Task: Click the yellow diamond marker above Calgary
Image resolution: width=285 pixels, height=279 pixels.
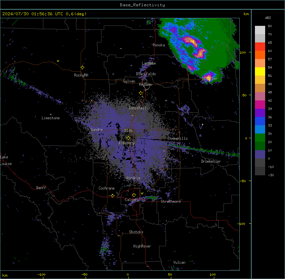Action: 134,195
